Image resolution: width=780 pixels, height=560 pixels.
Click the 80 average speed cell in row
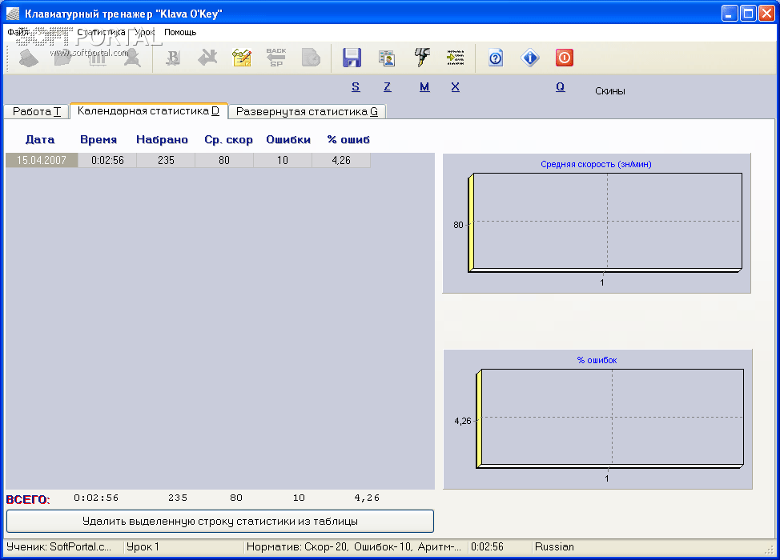click(x=224, y=160)
